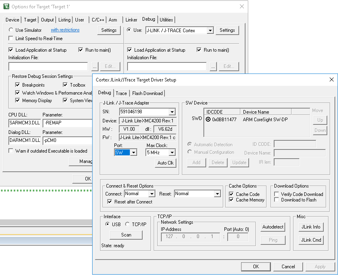The image size is (338, 275).
Task: Select USB interface radio button
Action: 107,224
